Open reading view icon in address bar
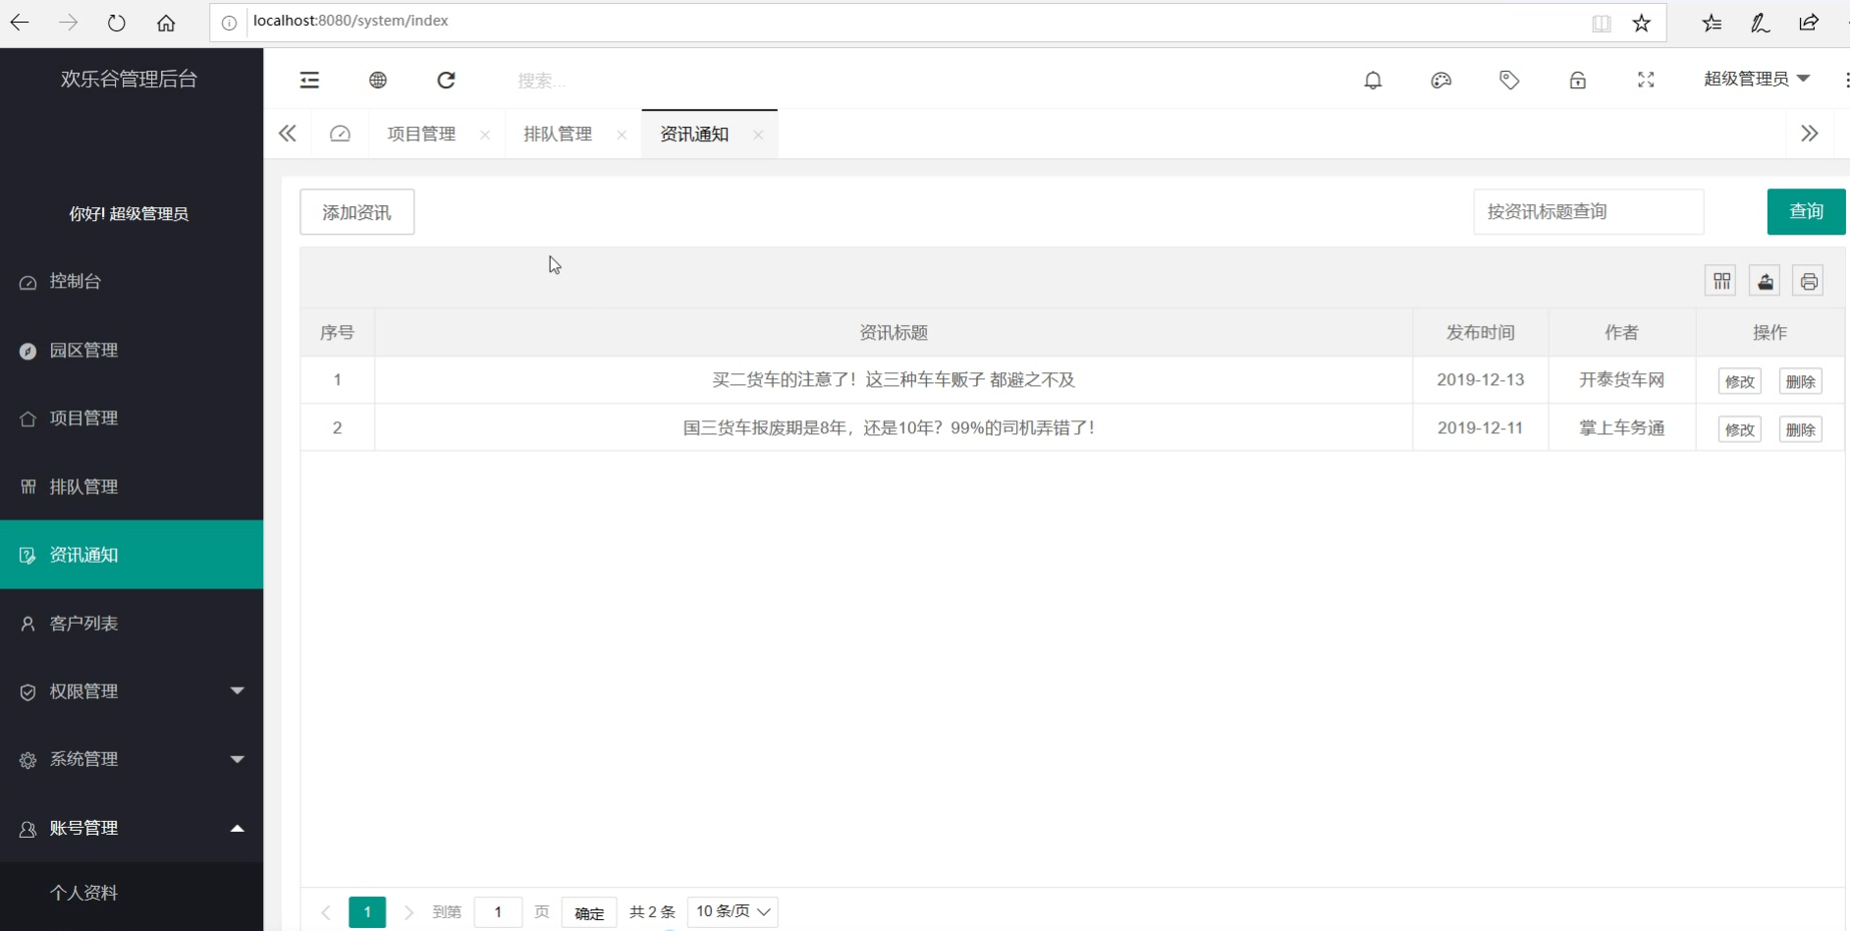Screen dimensions: 1850x931 pyautogui.click(x=1602, y=24)
